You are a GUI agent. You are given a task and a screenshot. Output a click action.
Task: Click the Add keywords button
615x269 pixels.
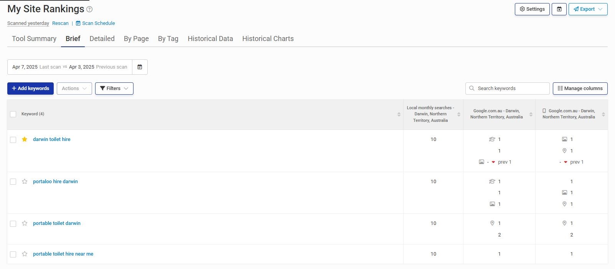(30, 89)
